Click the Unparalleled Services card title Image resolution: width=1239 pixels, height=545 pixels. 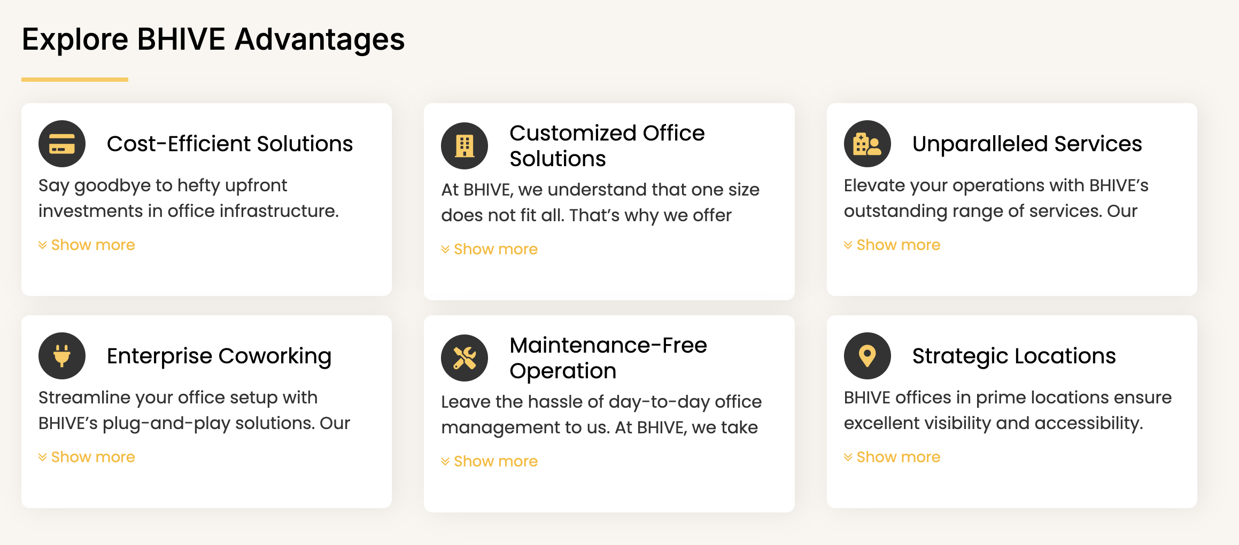[x=1027, y=144]
